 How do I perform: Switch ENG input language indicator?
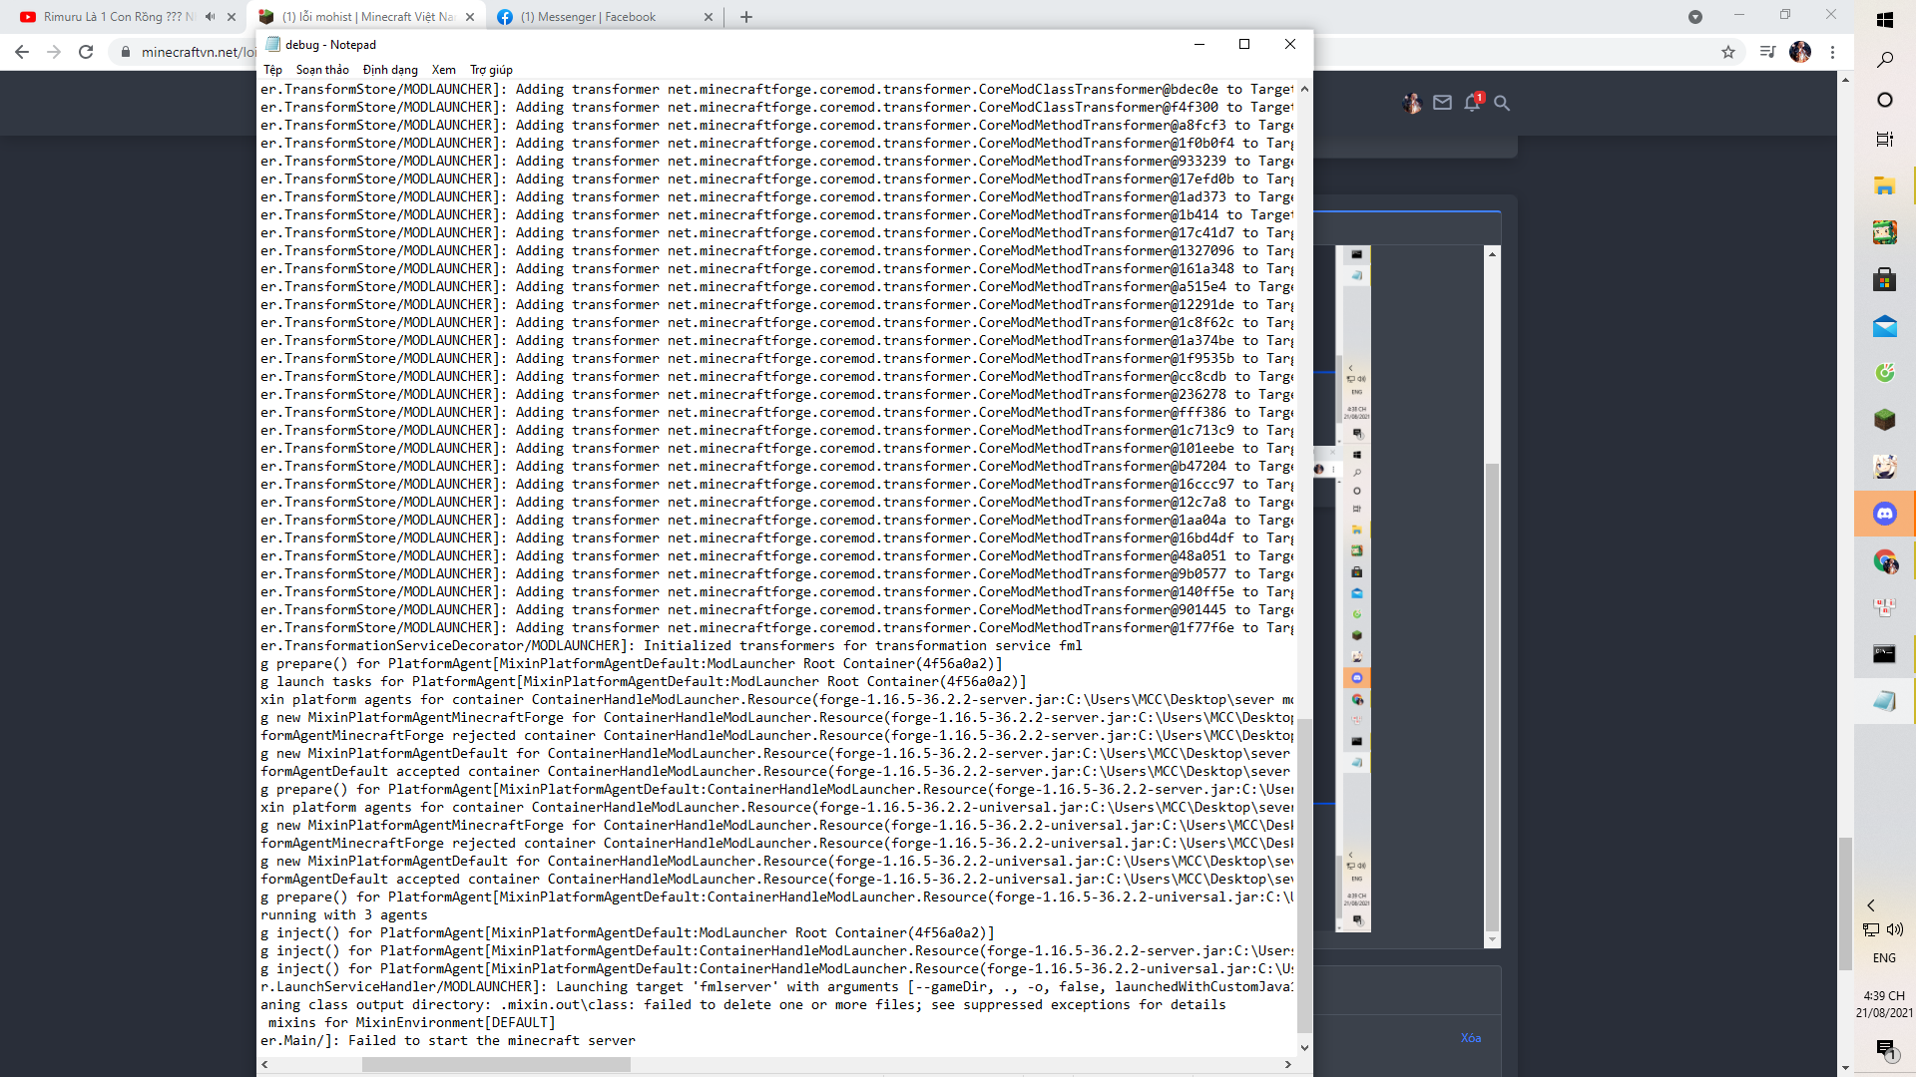coord(1884,958)
